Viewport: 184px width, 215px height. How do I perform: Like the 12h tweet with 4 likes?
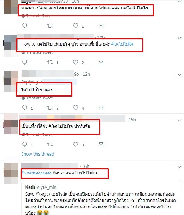click(76, 107)
